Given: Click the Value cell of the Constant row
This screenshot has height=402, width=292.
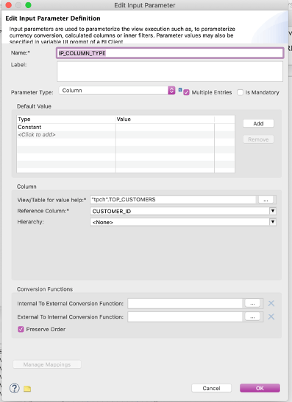Looking at the screenshot, I should point(165,127).
